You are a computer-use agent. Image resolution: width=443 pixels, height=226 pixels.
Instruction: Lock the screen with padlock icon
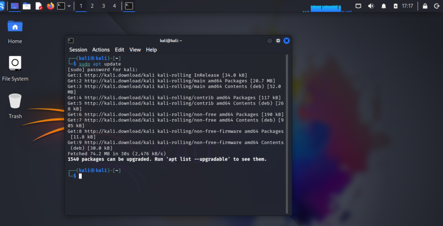(425, 6)
